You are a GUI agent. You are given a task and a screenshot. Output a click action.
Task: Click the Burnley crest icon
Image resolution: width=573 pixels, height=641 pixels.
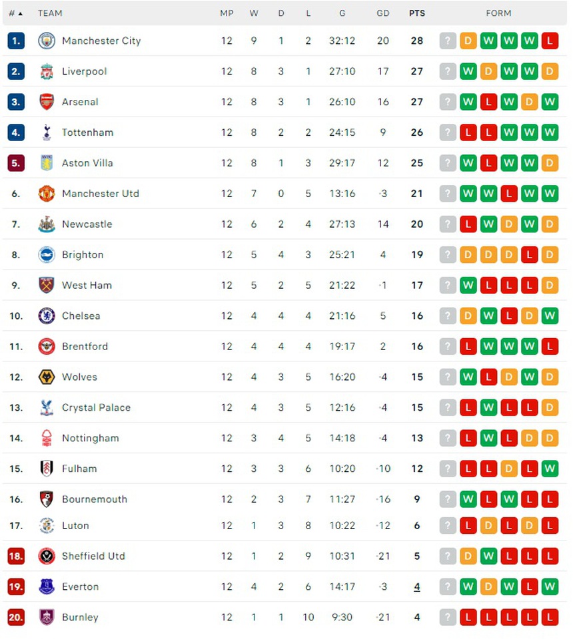[x=46, y=618]
